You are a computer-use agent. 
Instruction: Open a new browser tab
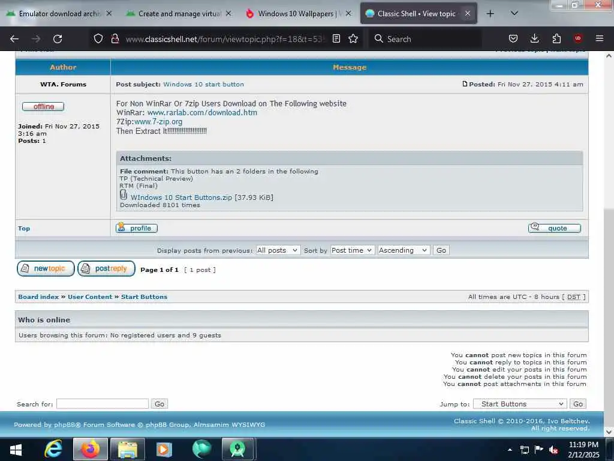[x=490, y=14]
